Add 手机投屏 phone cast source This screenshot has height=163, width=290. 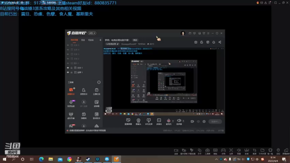(x=149, y=122)
